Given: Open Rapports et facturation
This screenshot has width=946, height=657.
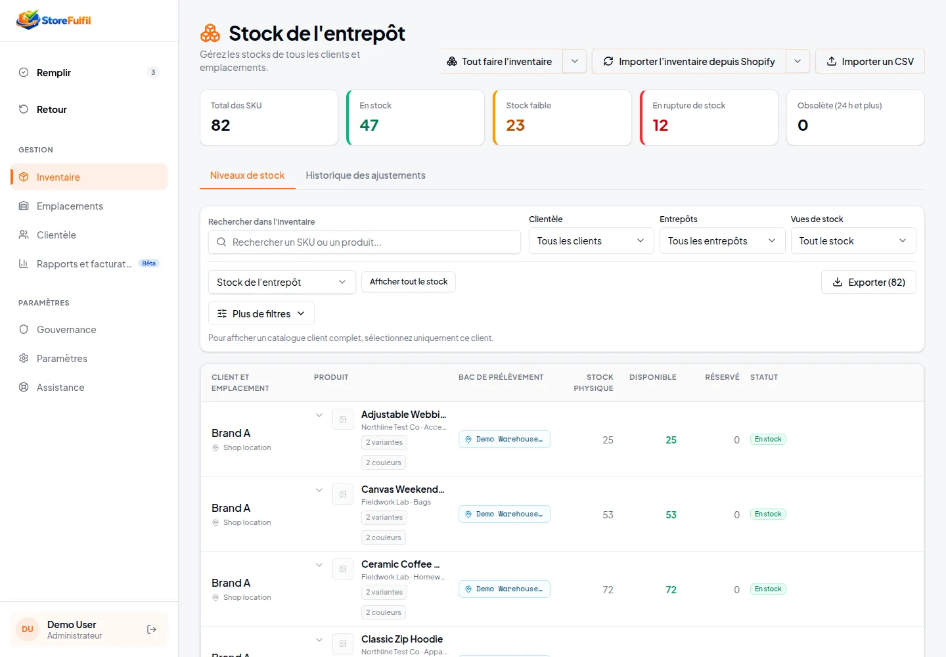Looking at the screenshot, I should [89, 263].
